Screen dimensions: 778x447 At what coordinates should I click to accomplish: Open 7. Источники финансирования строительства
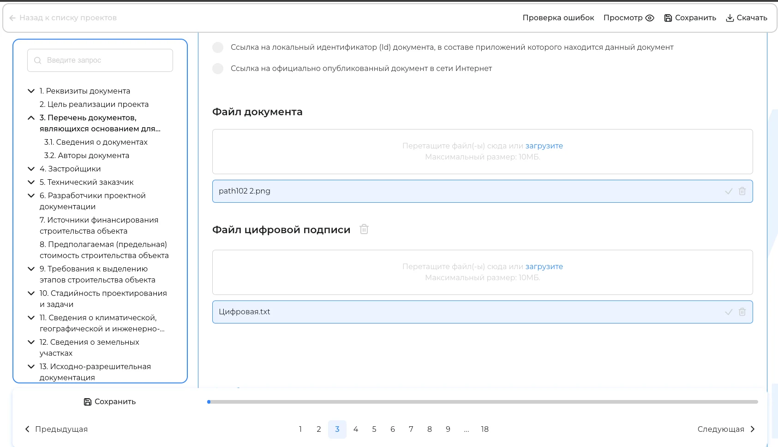pos(99,226)
